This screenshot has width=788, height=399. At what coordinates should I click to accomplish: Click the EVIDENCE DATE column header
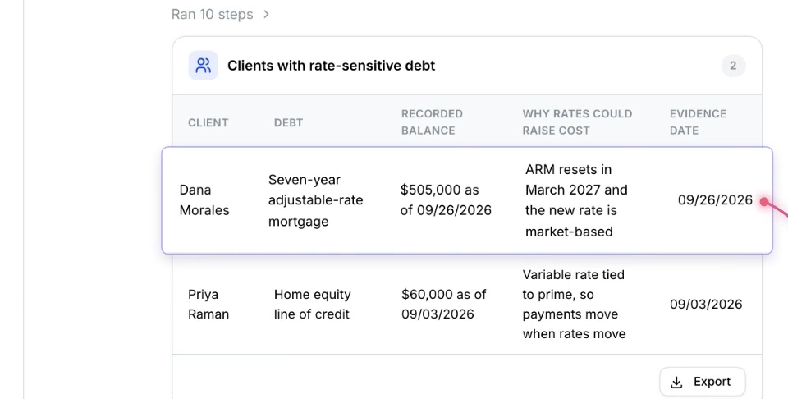pos(698,122)
